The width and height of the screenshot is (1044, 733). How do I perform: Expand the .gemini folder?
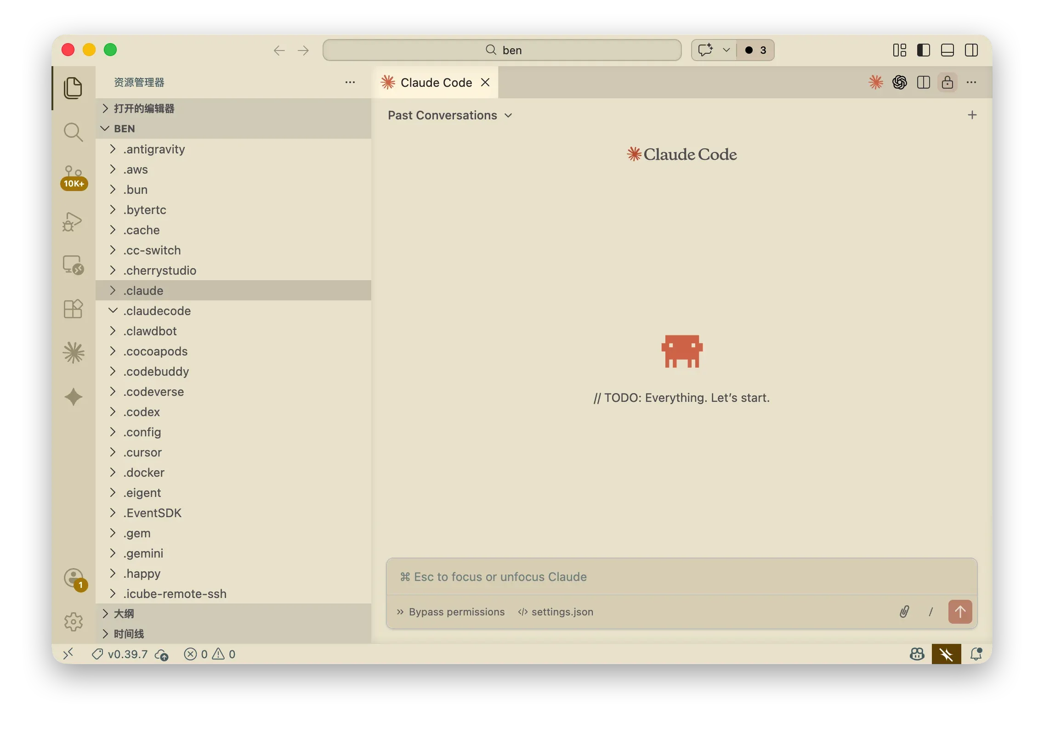click(233, 553)
